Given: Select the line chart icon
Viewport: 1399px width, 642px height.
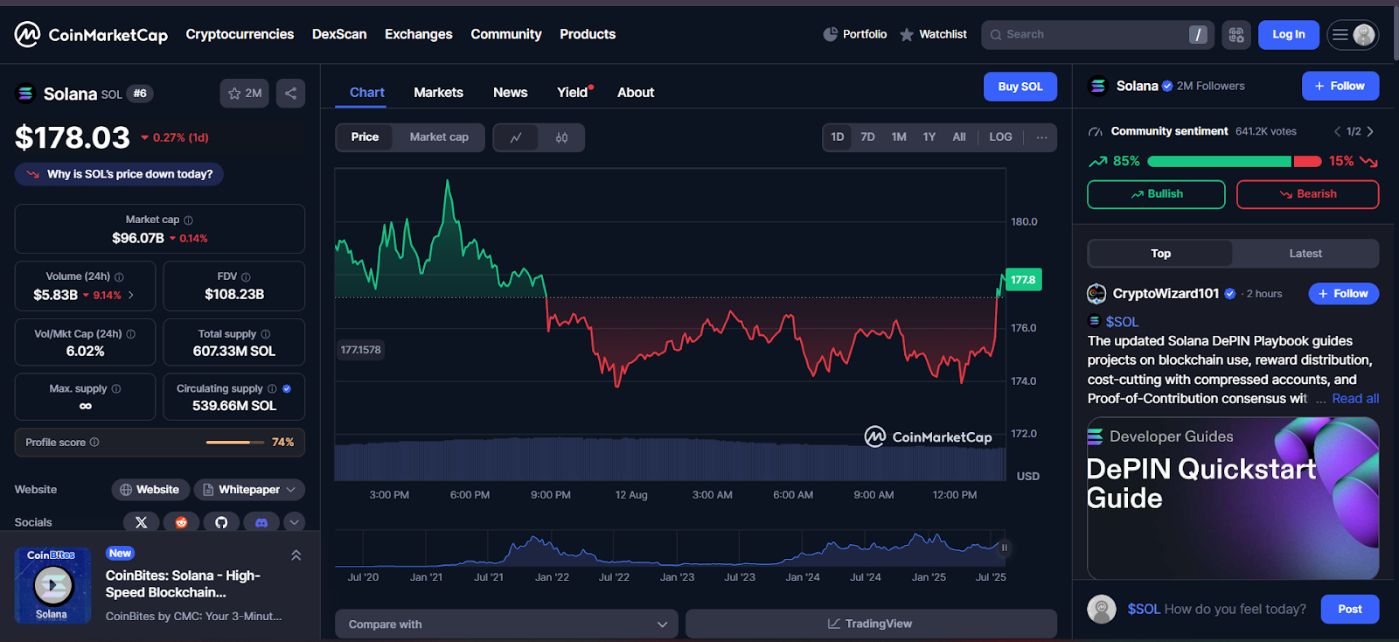Looking at the screenshot, I should (517, 137).
